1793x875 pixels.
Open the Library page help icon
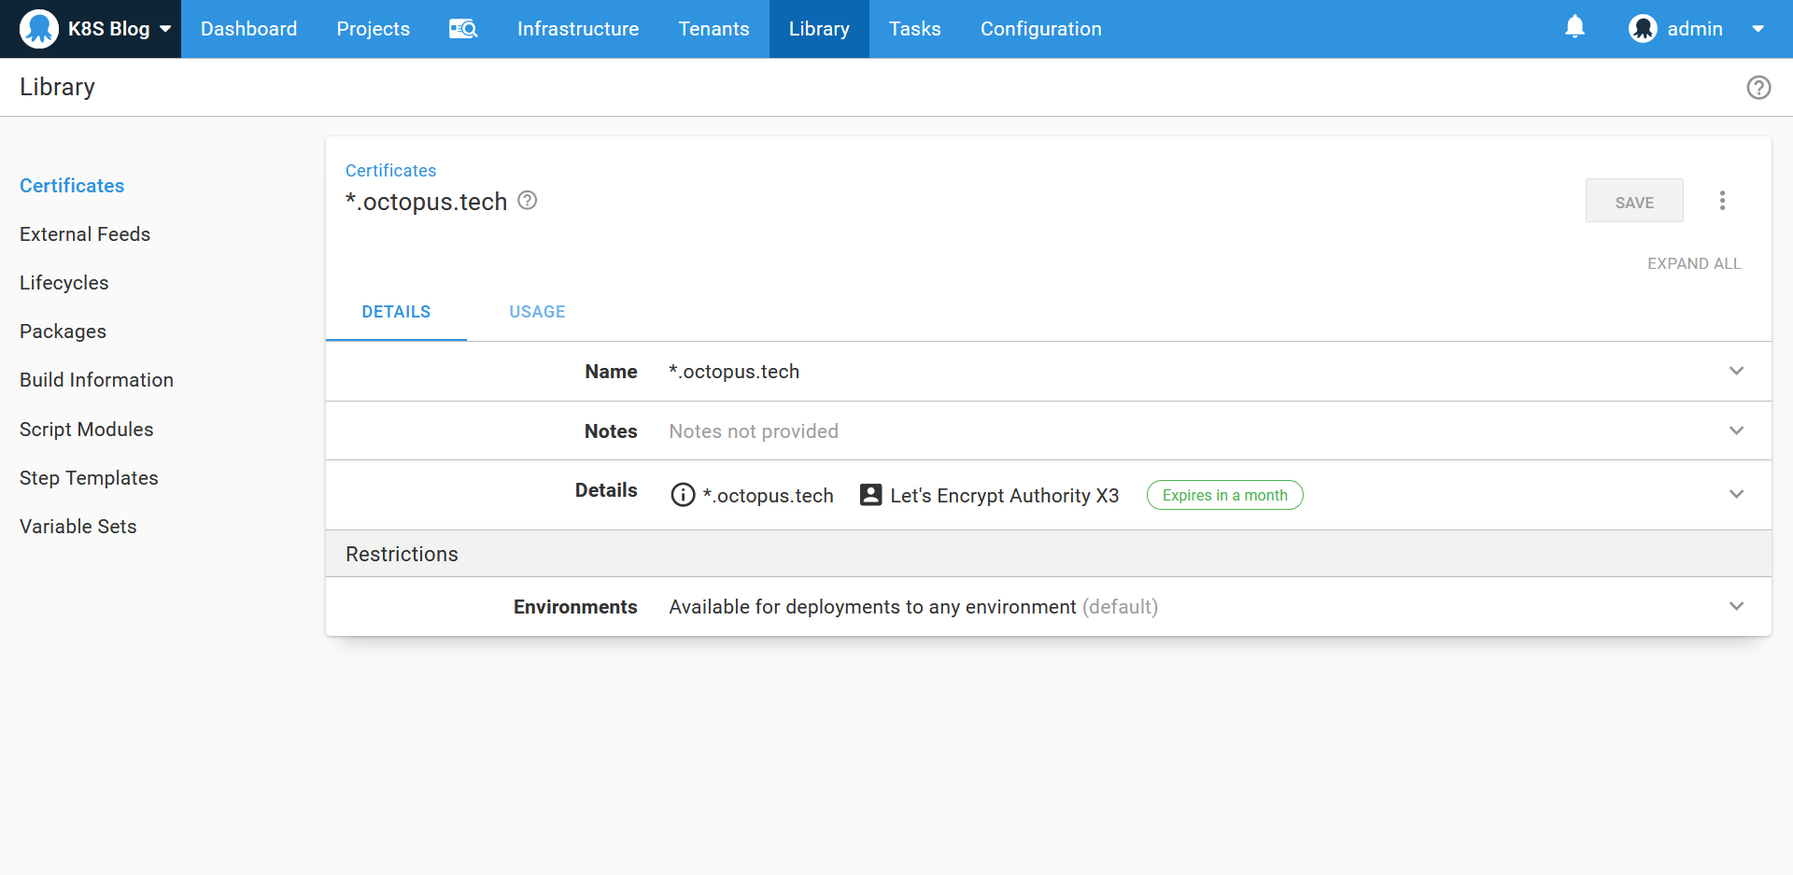tap(1758, 88)
